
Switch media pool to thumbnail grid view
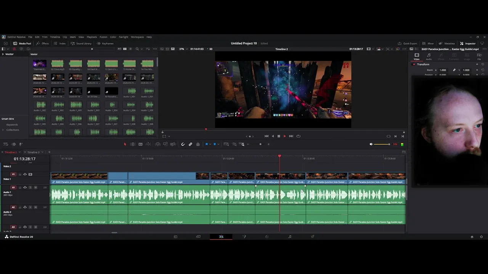[125, 49]
